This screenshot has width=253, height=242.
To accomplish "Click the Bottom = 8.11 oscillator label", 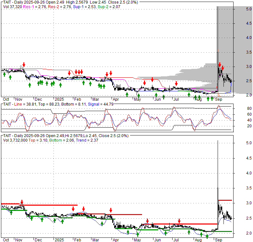I will 74,104.
